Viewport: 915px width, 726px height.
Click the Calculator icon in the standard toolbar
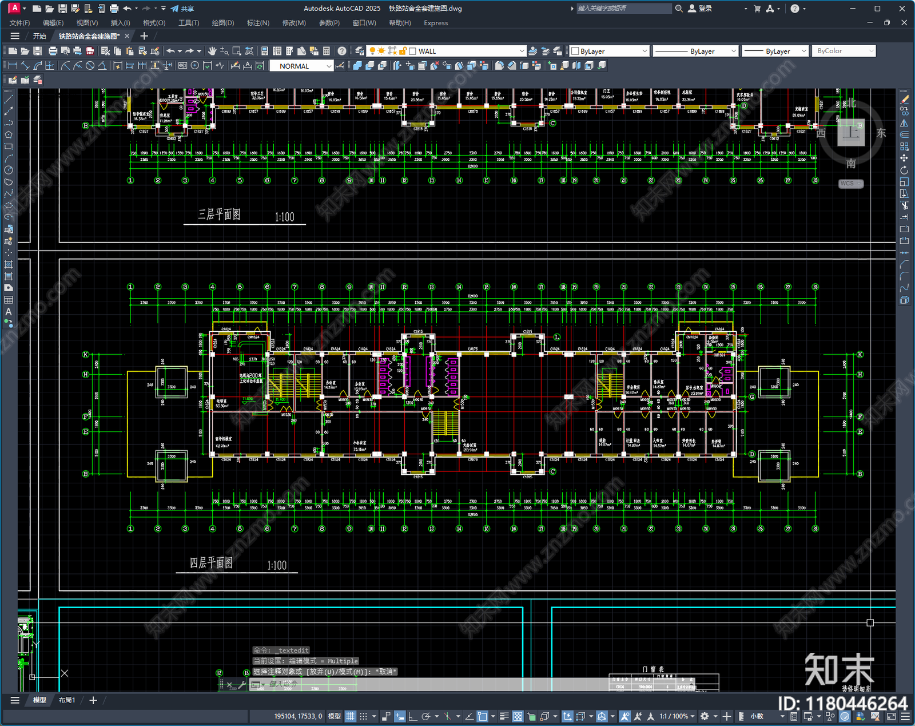tap(327, 51)
